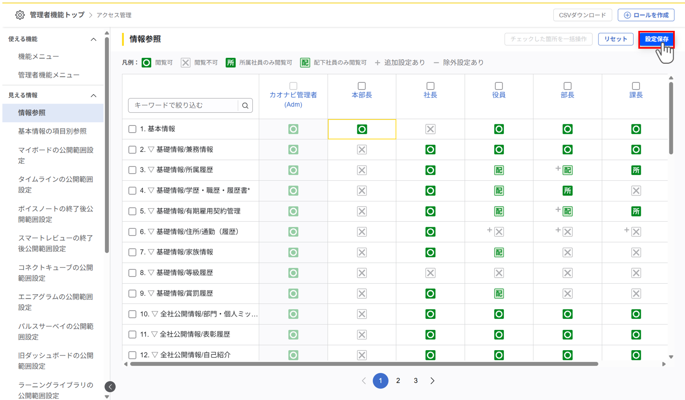Click 課長 viewable icon for 2. 兼務情報
This screenshot has height=400, width=685.
pyautogui.click(x=636, y=150)
